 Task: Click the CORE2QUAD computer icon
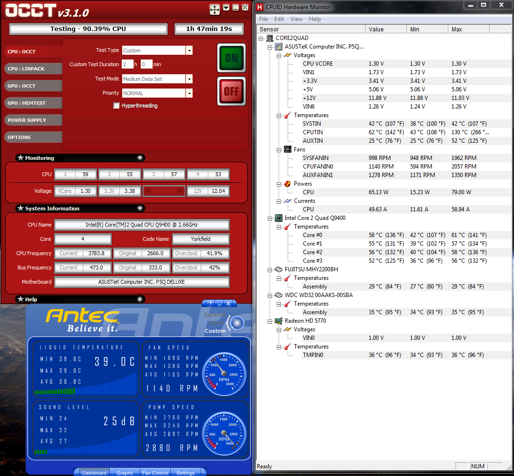[270, 38]
